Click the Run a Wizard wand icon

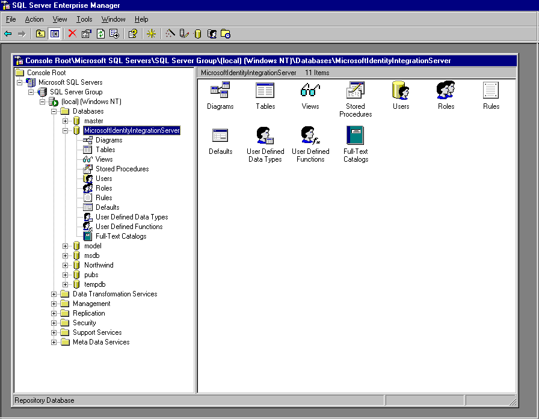pos(170,34)
